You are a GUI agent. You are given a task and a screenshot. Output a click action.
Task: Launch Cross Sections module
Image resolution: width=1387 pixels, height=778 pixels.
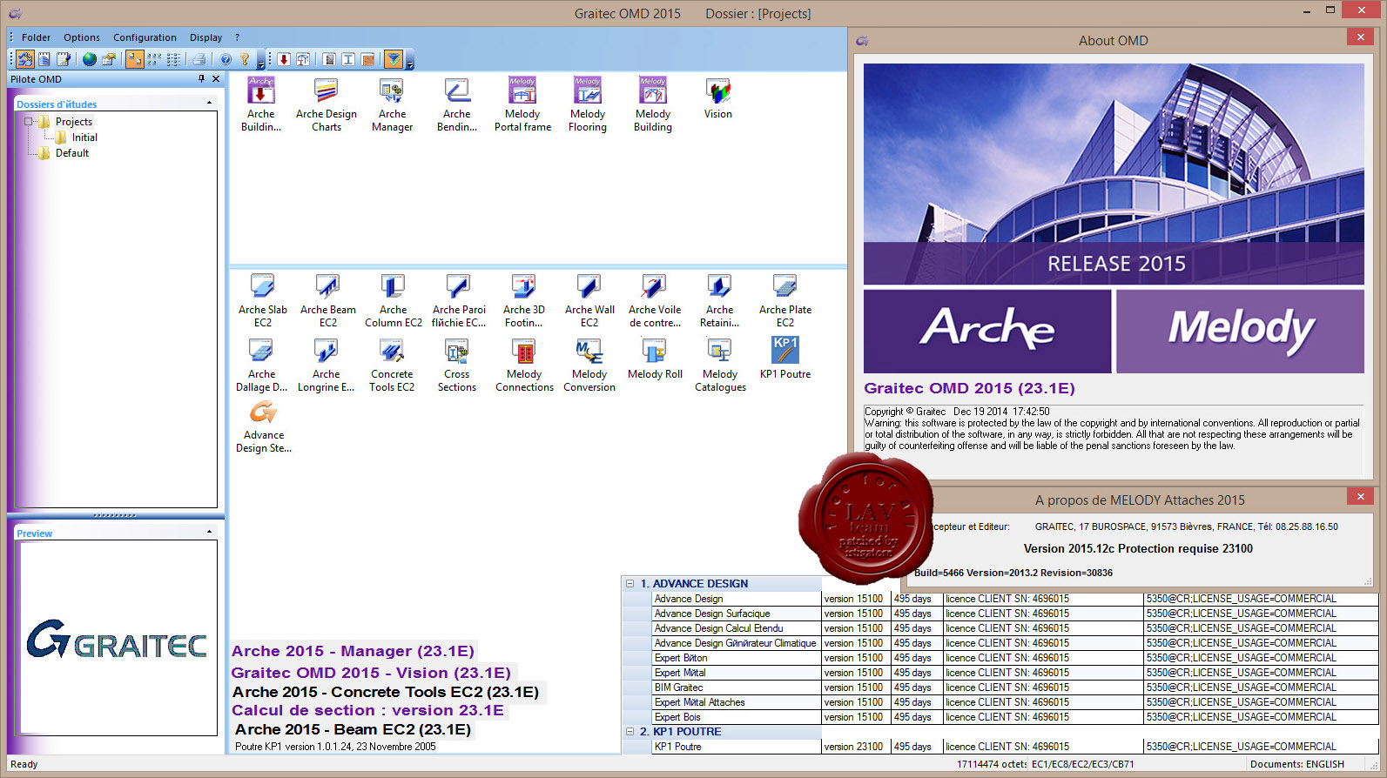pyautogui.click(x=457, y=365)
